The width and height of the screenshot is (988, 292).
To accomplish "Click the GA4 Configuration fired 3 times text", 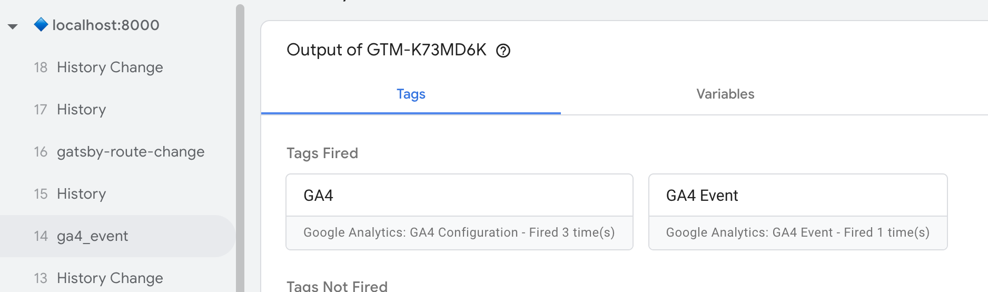I will [459, 232].
